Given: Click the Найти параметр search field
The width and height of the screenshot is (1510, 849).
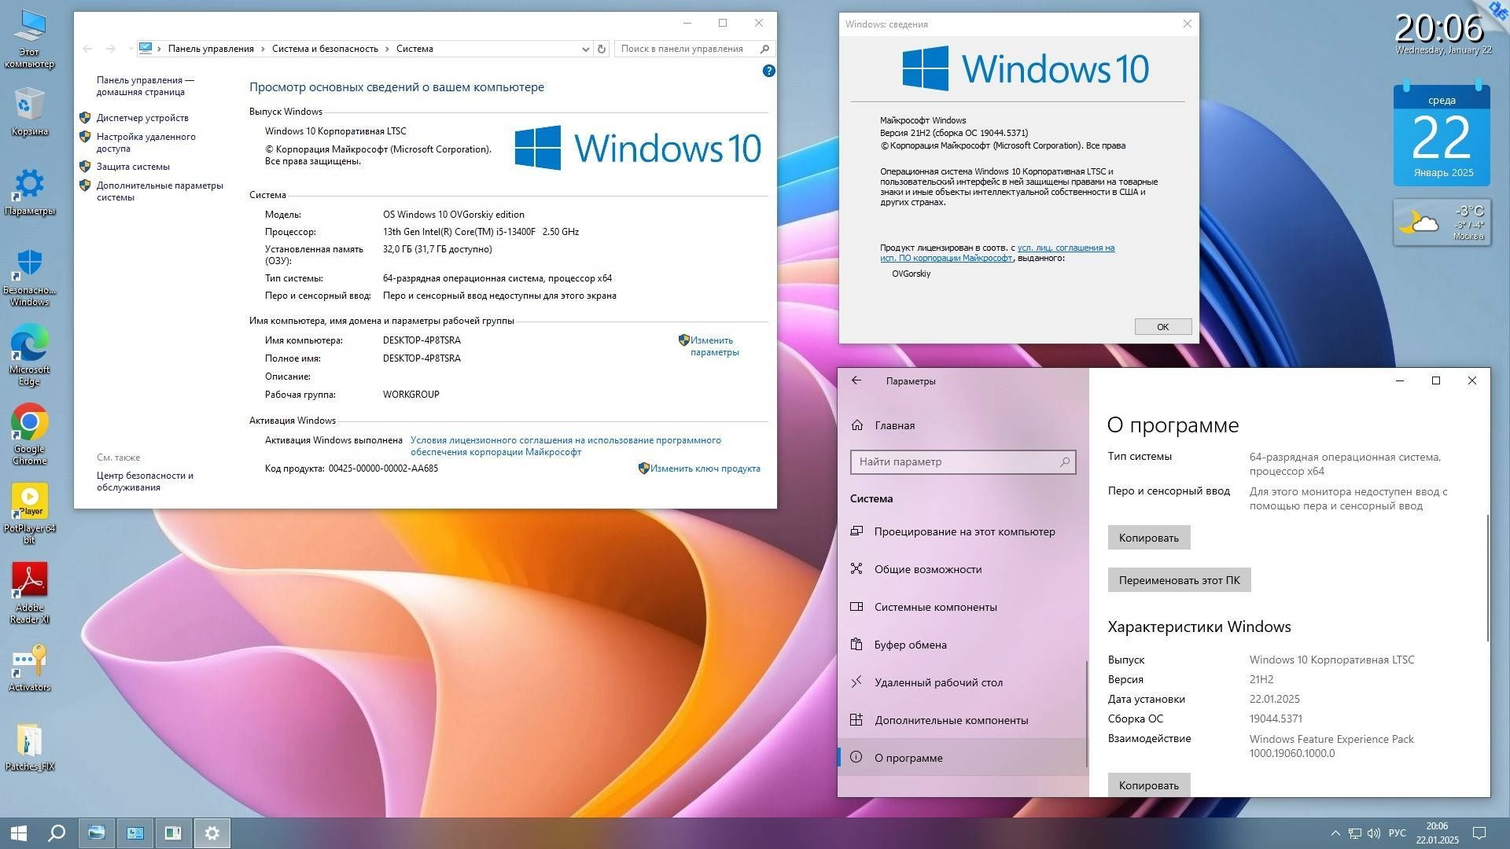Looking at the screenshot, I should tap(963, 462).
